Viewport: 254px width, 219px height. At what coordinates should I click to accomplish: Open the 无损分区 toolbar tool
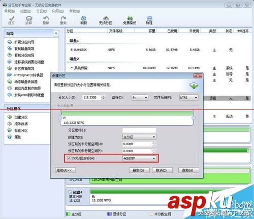(106, 20)
